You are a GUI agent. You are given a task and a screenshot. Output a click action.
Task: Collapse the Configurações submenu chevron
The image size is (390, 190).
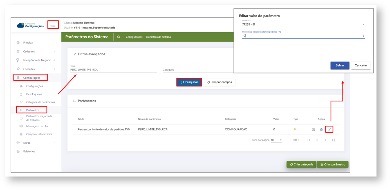pyautogui.click(x=55, y=78)
